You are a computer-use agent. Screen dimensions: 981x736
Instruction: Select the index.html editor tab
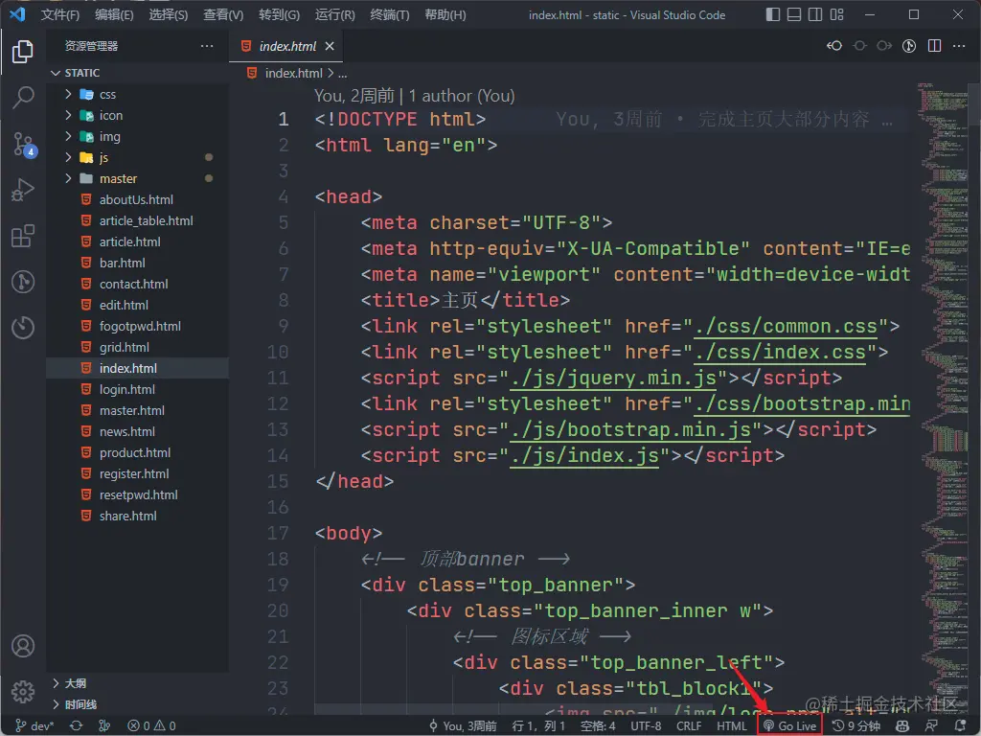pos(286,46)
